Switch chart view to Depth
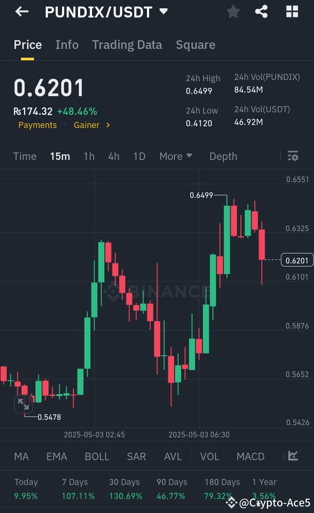The image size is (314, 513). (223, 156)
